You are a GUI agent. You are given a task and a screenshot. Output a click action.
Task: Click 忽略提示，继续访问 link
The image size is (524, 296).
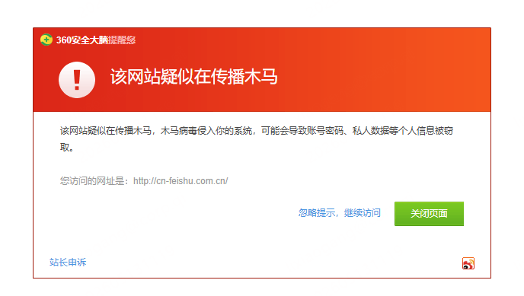coord(339,213)
